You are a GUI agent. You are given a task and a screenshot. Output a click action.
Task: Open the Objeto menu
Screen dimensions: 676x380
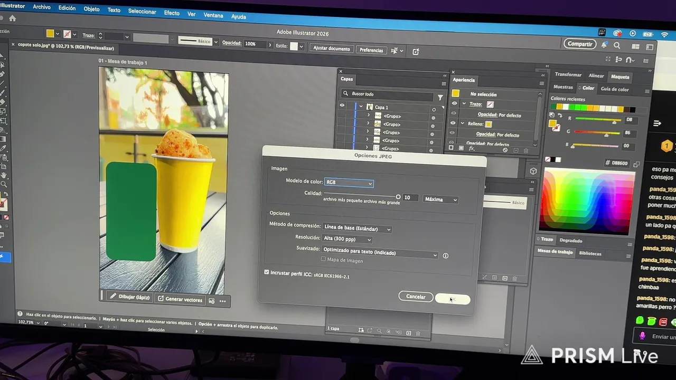click(91, 9)
